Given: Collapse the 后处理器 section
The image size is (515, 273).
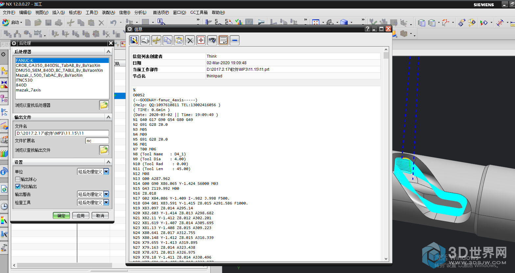Looking at the screenshot, I should (108, 51).
